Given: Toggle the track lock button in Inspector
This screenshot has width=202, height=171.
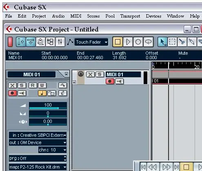Looking at the screenshot, I should [x=51, y=93].
